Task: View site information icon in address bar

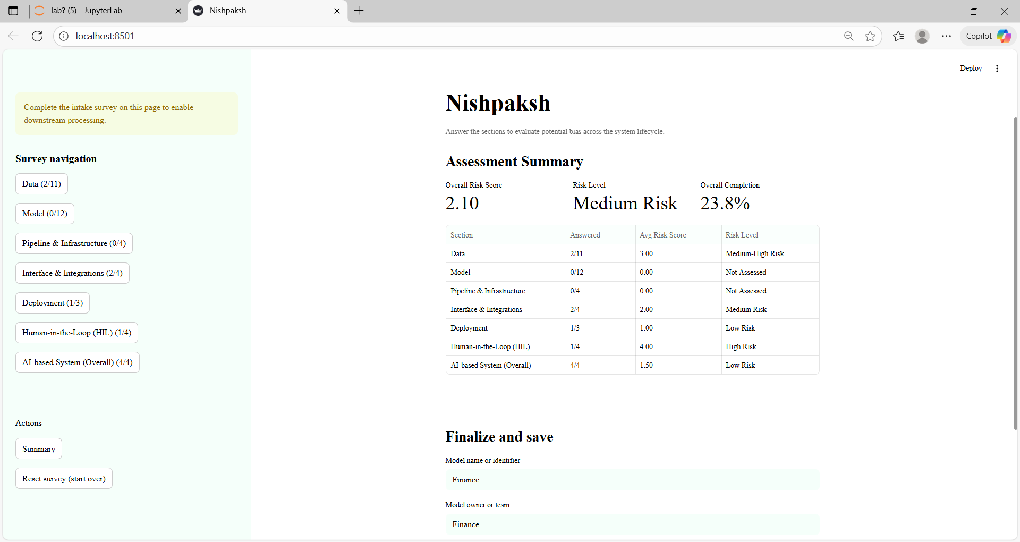Action: point(64,36)
